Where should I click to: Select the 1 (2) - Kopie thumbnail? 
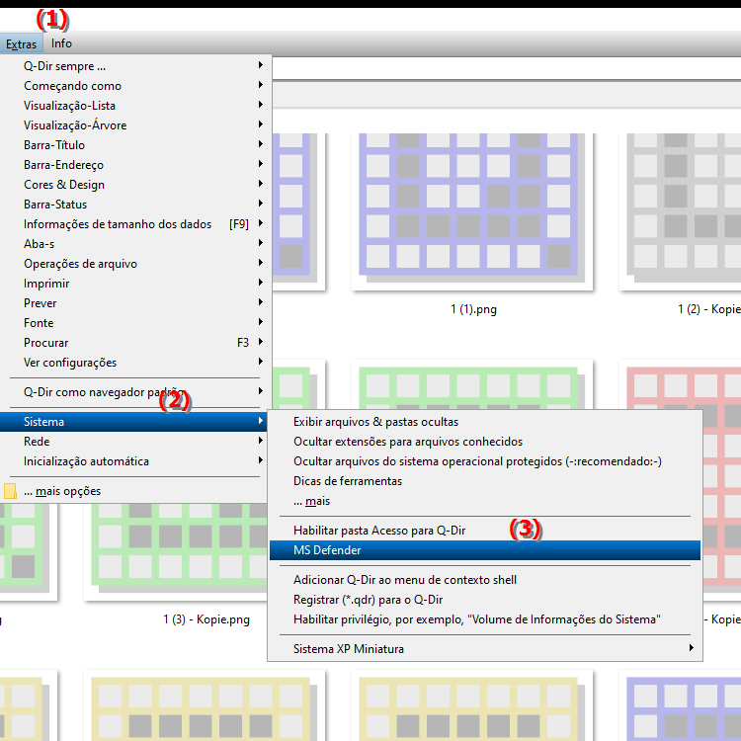click(x=681, y=210)
